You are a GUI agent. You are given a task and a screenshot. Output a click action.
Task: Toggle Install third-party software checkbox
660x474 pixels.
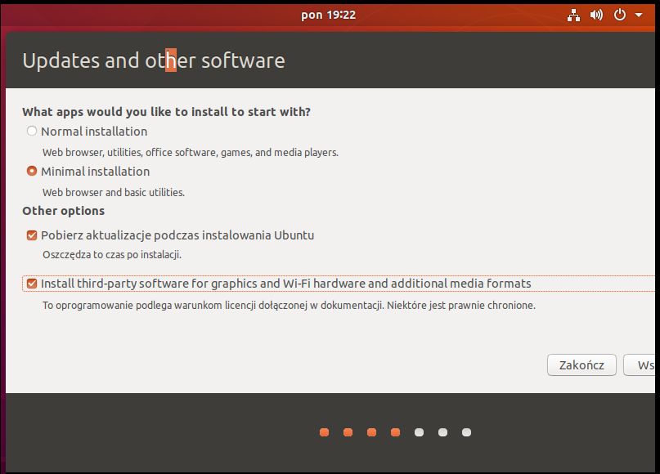click(32, 284)
